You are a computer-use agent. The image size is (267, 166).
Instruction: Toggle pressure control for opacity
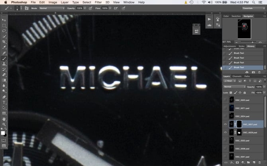pos(90,8)
